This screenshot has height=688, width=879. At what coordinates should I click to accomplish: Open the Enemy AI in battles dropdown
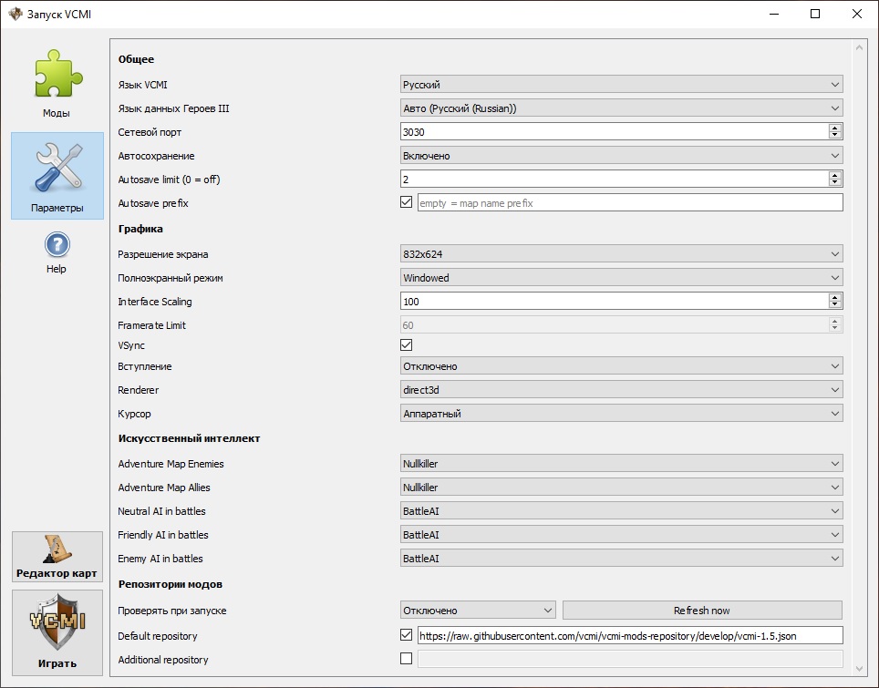(621, 559)
